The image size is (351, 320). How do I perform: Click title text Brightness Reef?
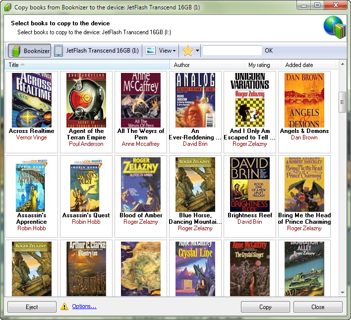(x=250, y=215)
